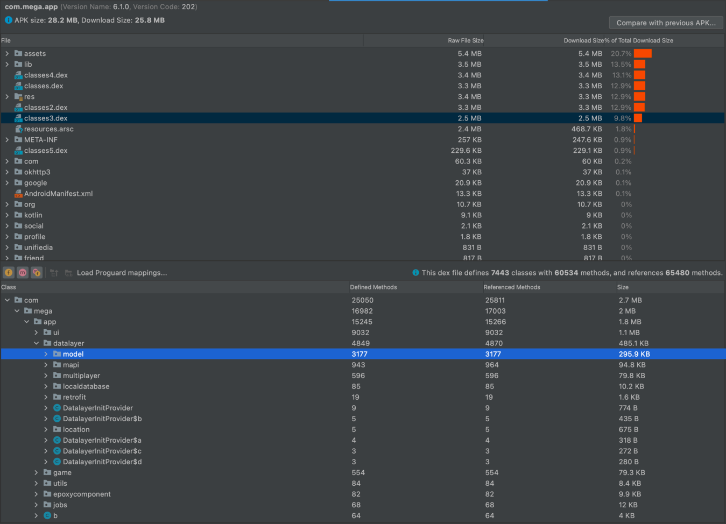Sort by Download Size column header
Image resolution: width=726 pixels, height=524 pixels.
(x=544, y=40)
